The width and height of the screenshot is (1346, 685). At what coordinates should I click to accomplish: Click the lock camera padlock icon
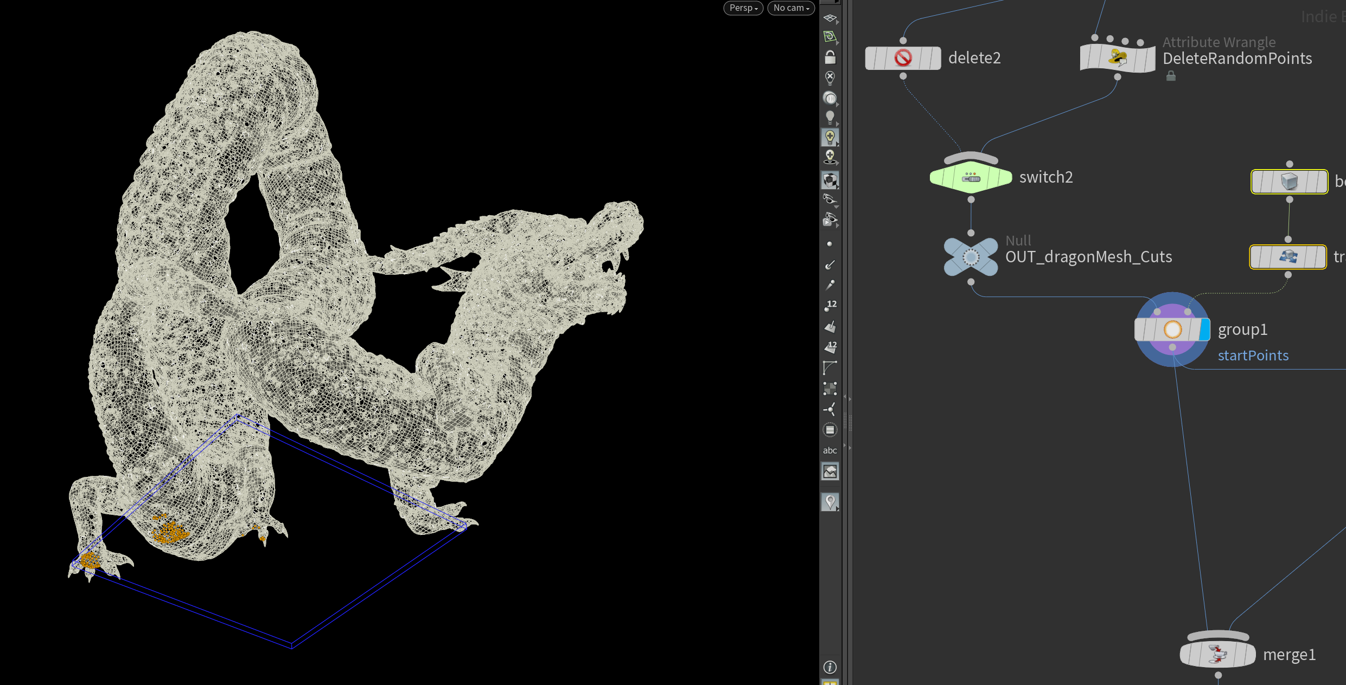pyautogui.click(x=830, y=57)
